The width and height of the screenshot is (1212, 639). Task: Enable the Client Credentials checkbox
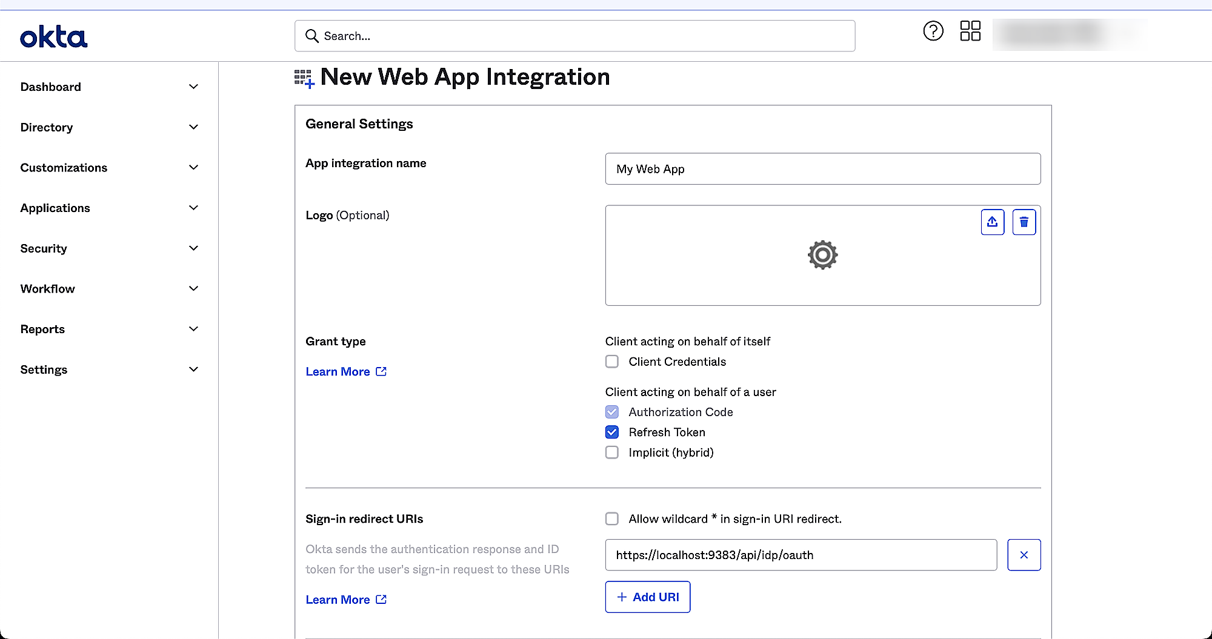point(612,362)
